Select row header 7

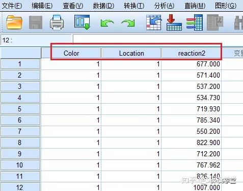pos(20,131)
